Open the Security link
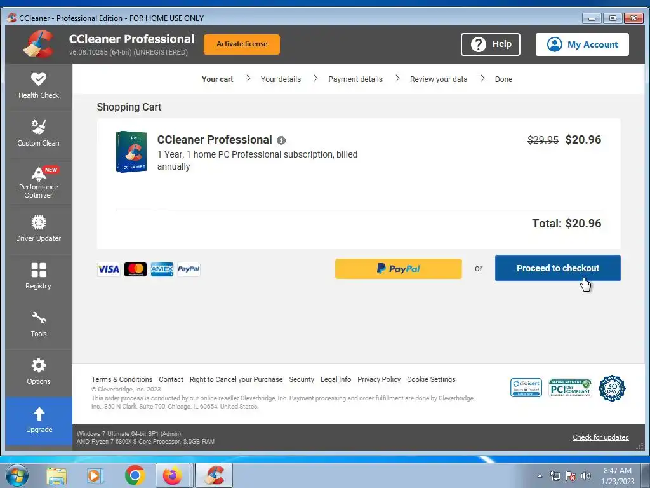Screen dimensions: 650x488 click(x=302, y=379)
